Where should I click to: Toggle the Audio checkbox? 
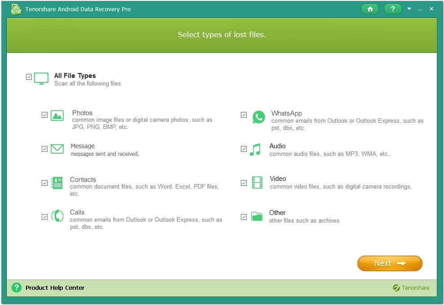tap(244, 149)
